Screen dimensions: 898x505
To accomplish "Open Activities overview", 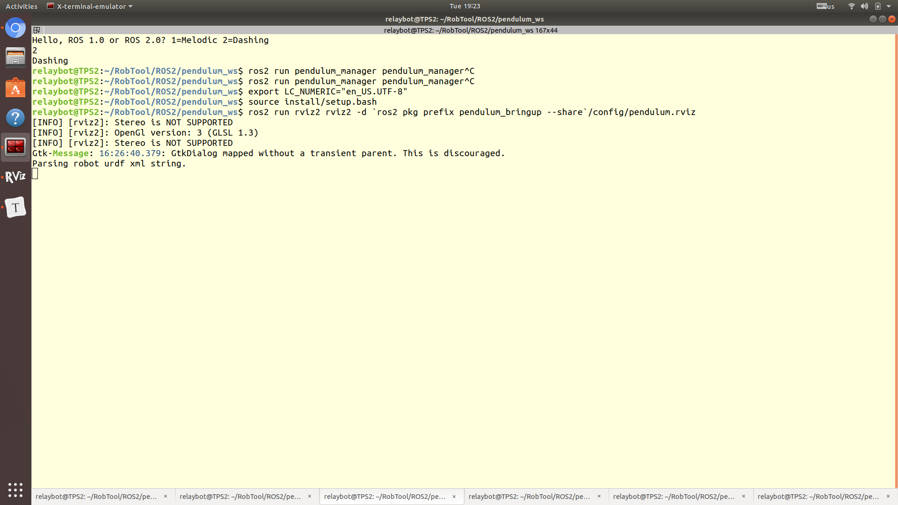I will click(x=22, y=6).
